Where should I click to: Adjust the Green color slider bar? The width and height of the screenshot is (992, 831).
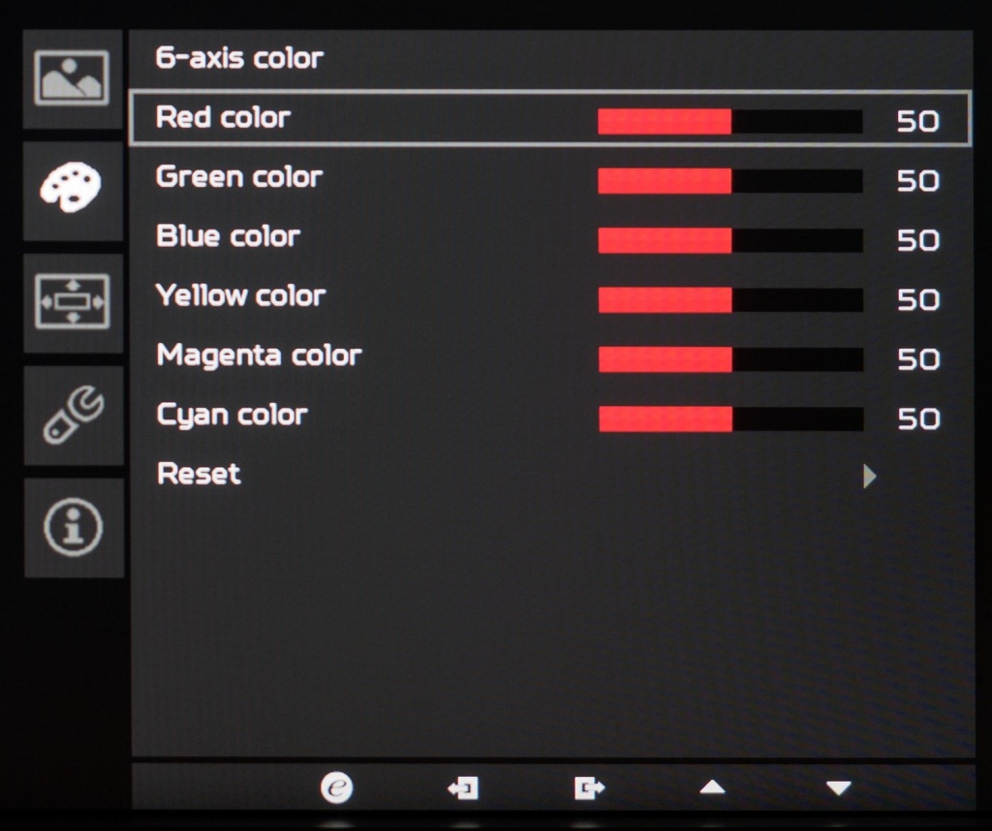click(729, 181)
